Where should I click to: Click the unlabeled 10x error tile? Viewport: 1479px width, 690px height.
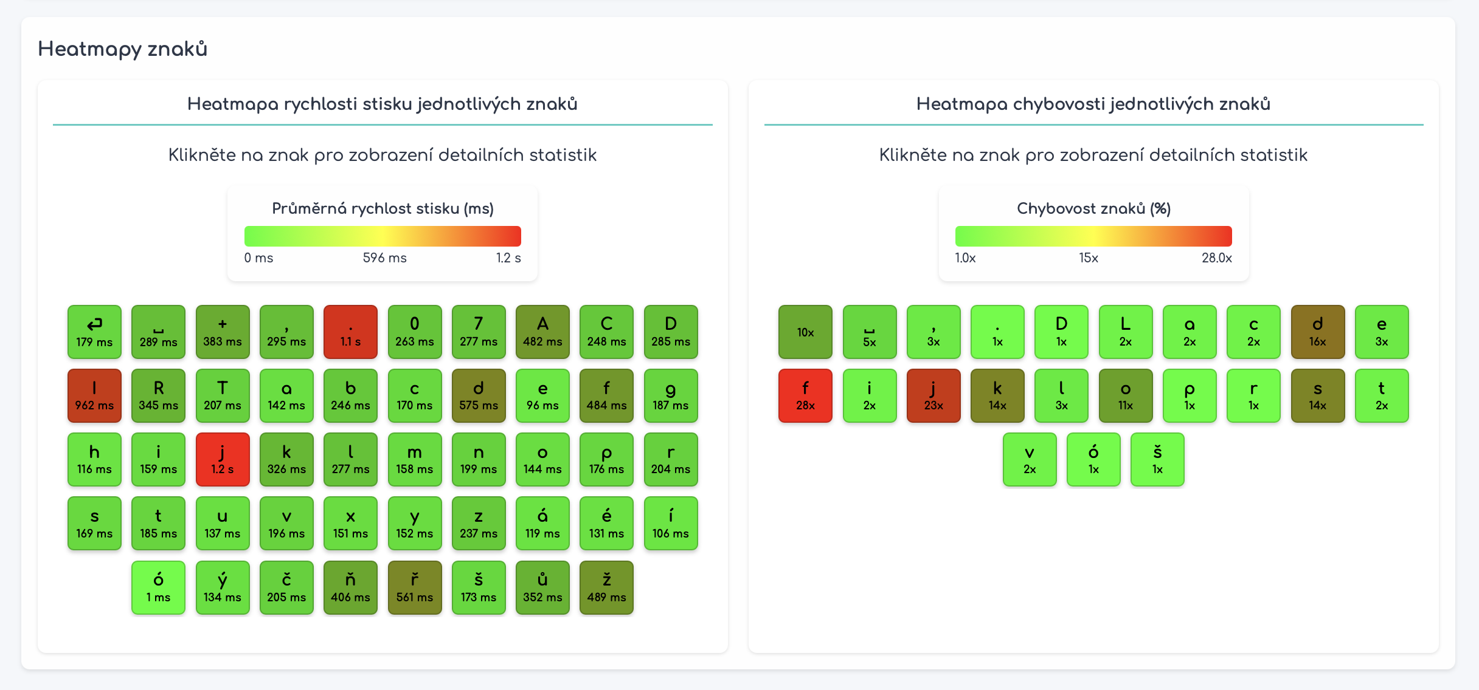[x=805, y=332]
